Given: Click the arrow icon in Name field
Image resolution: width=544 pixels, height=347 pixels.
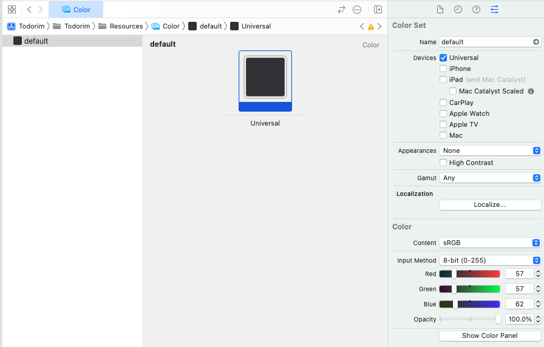Looking at the screenshot, I should (536, 42).
